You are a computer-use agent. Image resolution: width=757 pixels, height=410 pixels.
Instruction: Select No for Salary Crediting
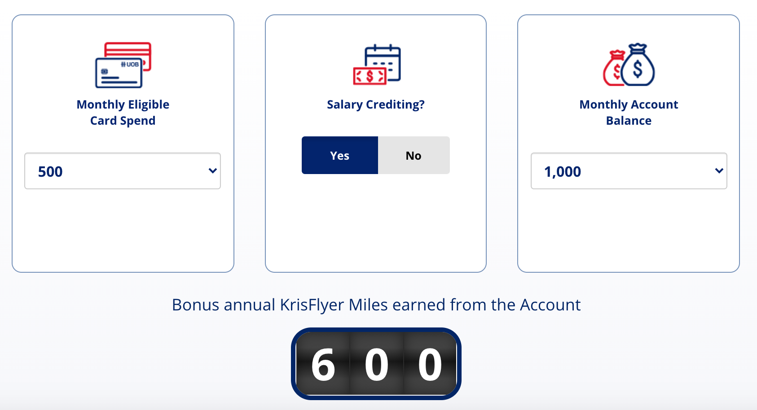[x=414, y=155]
